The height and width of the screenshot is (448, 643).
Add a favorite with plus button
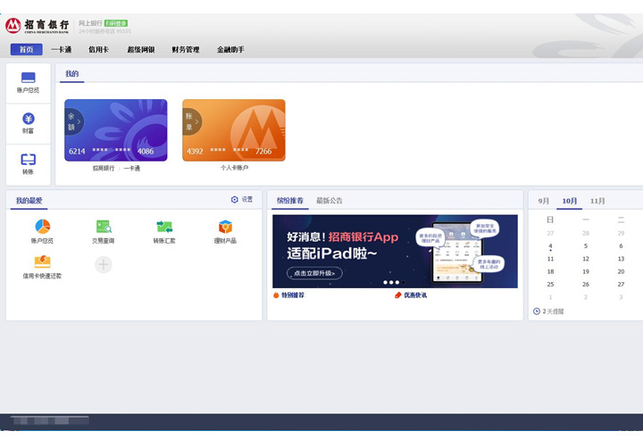(x=104, y=264)
